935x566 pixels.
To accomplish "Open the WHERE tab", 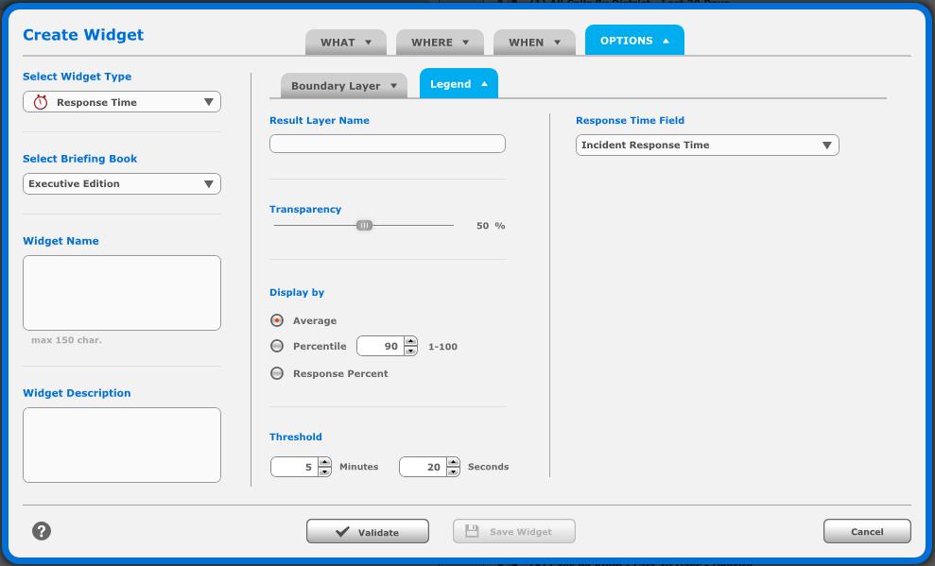I will pos(440,42).
